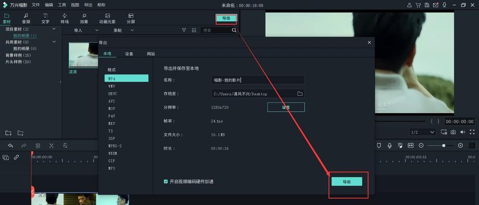This screenshot has width=479, height=205.
Task: Switch to the 本地 export tab
Action: click(x=107, y=54)
